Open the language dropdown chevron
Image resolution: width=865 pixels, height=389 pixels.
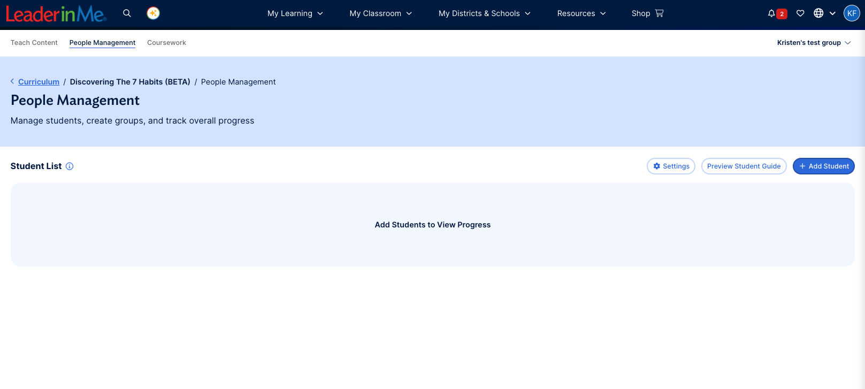832,13
